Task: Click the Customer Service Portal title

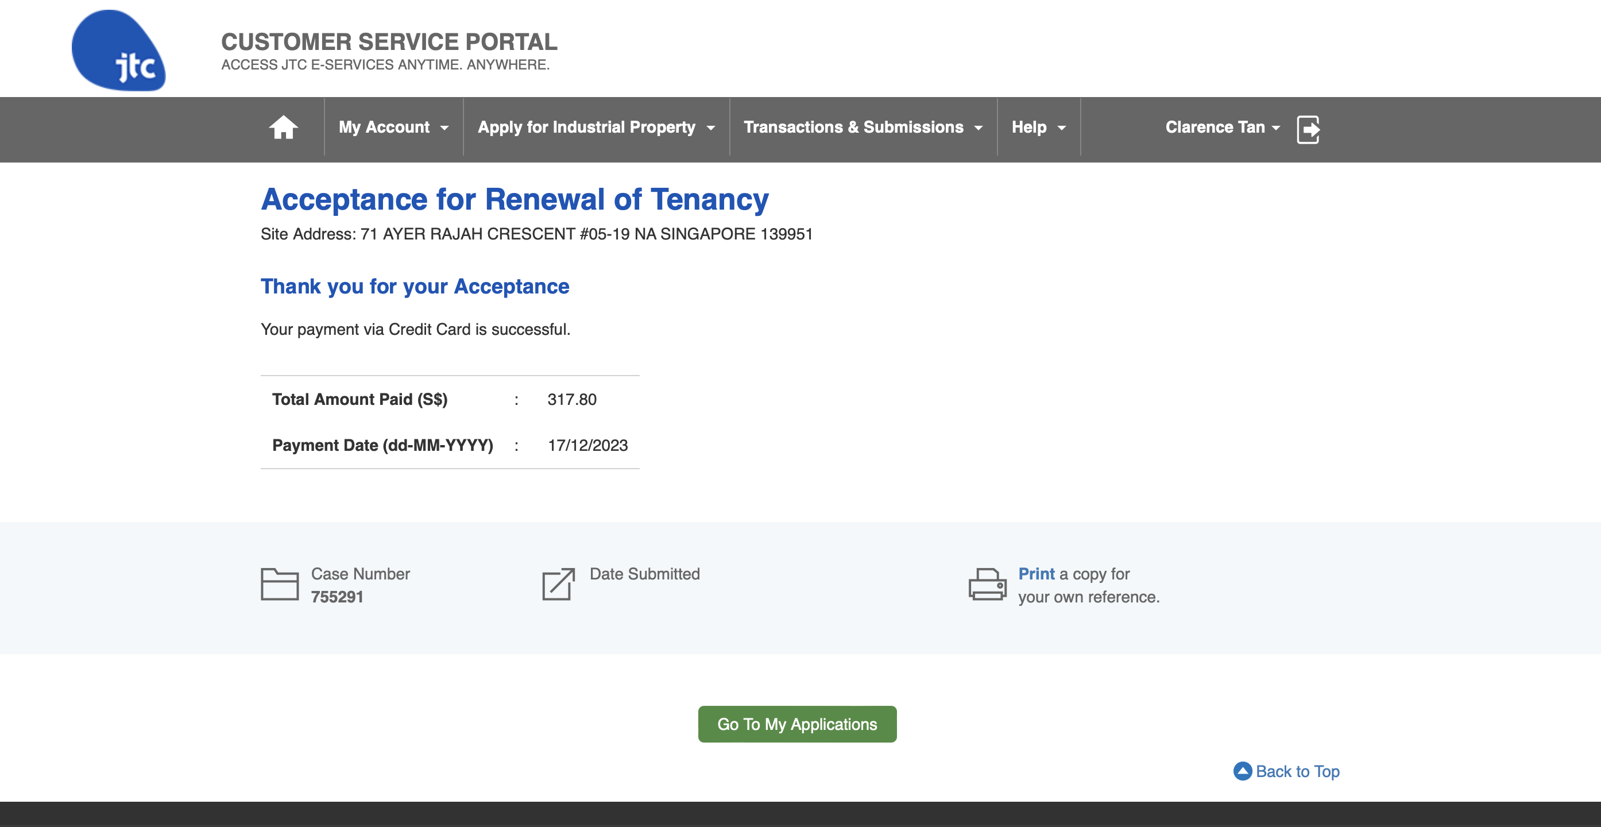Action: tap(389, 41)
